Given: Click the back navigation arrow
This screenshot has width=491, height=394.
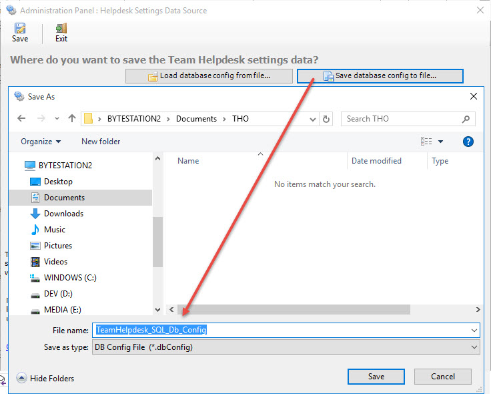Looking at the screenshot, I should tap(21, 119).
